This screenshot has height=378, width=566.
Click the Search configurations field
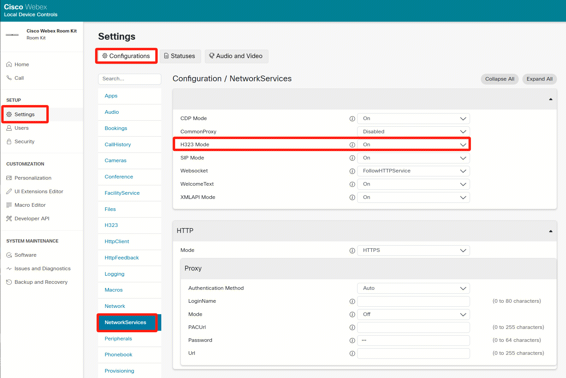pos(129,79)
